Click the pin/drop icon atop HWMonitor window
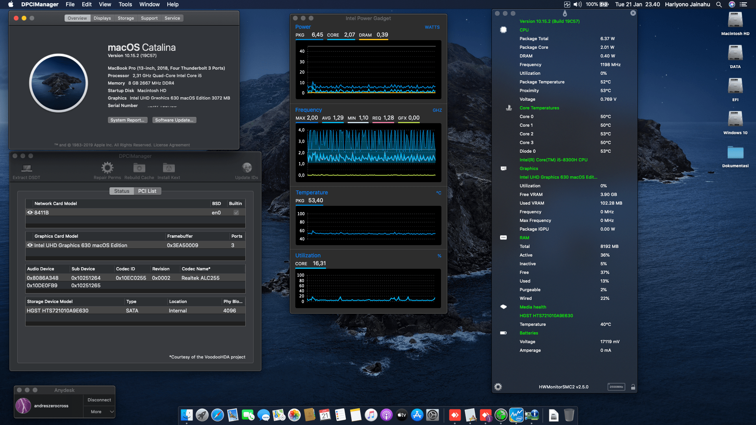756x425 pixels. point(565,13)
